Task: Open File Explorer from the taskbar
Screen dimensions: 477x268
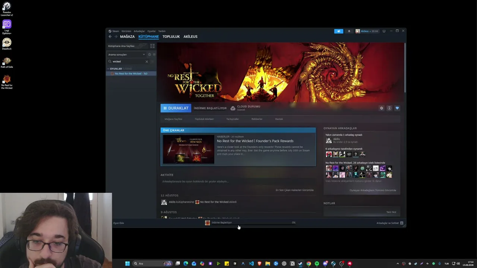Action: click(x=268, y=264)
